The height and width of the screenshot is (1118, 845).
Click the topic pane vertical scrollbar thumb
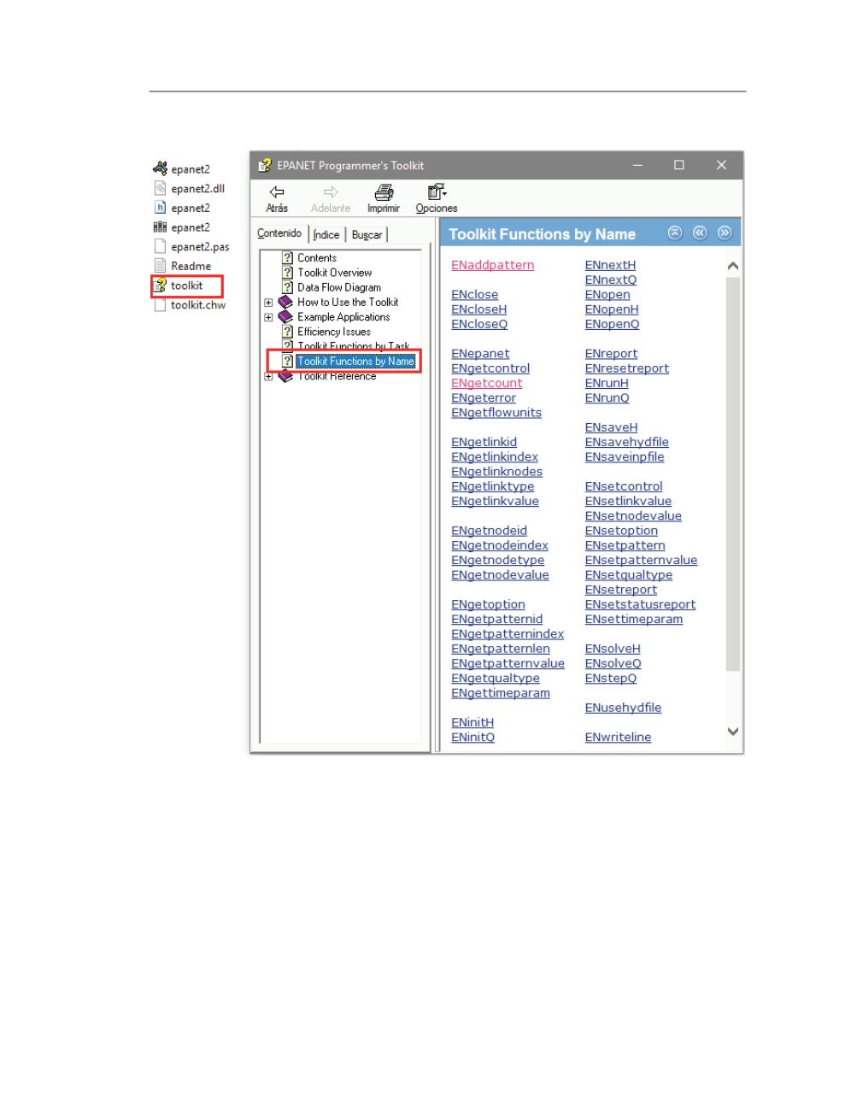(x=732, y=473)
